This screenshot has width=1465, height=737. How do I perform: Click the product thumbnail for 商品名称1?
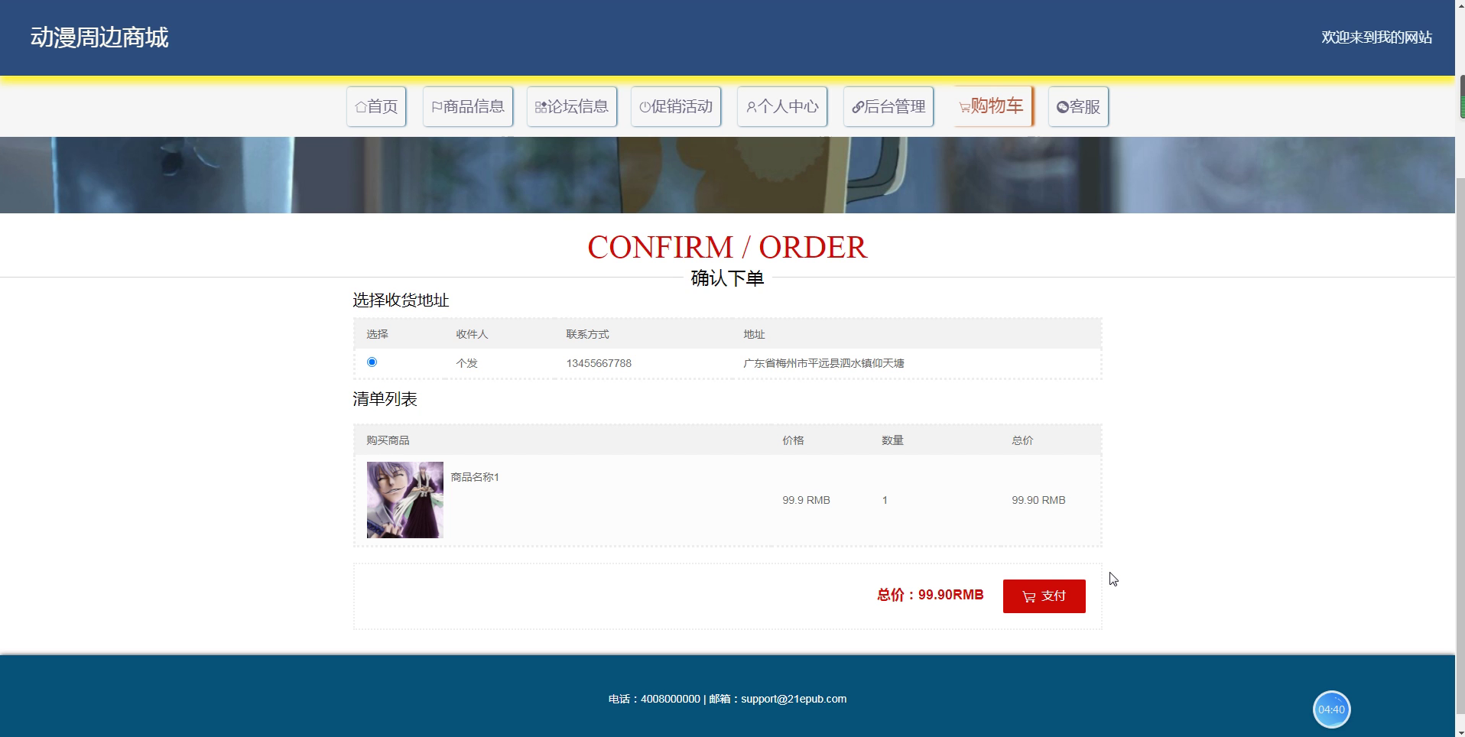(404, 499)
